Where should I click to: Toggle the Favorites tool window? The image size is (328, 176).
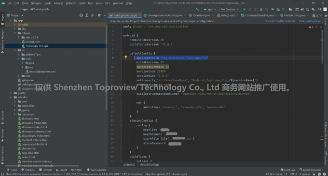point(2,135)
